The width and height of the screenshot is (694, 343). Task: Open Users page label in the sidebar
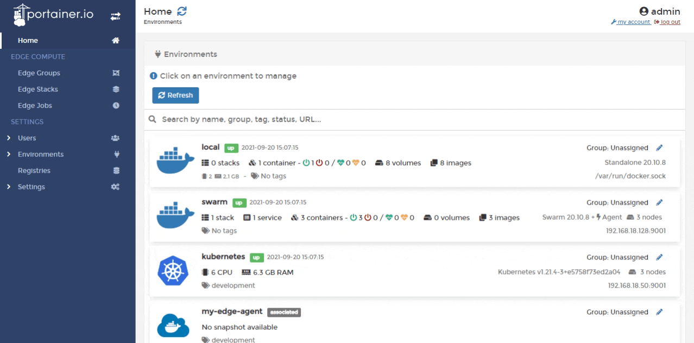pyautogui.click(x=27, y=138)
